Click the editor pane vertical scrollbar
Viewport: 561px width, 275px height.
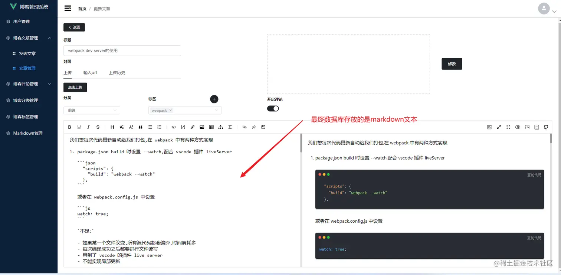[x=301, y=143]
